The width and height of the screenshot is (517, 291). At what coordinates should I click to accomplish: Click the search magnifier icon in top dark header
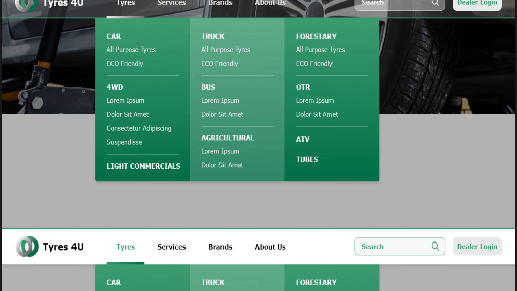435,3
